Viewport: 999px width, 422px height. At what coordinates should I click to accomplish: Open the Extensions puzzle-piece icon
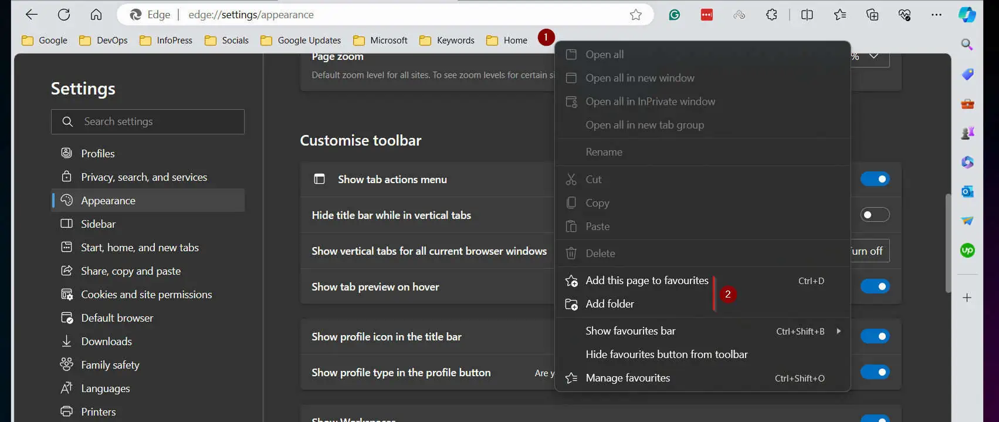click(772, 15)
